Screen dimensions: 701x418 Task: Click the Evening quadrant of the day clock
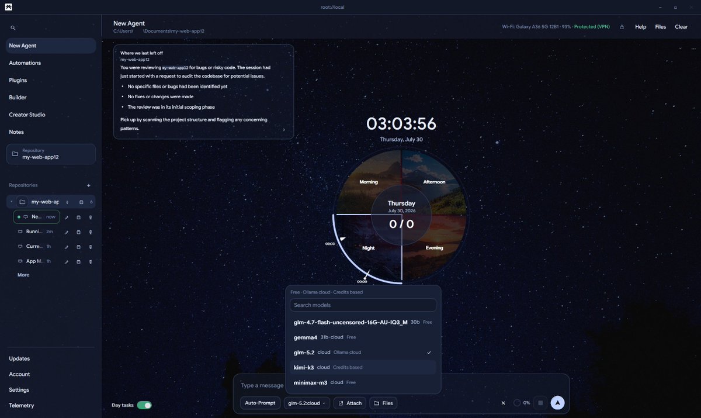[x=433, y=247]
